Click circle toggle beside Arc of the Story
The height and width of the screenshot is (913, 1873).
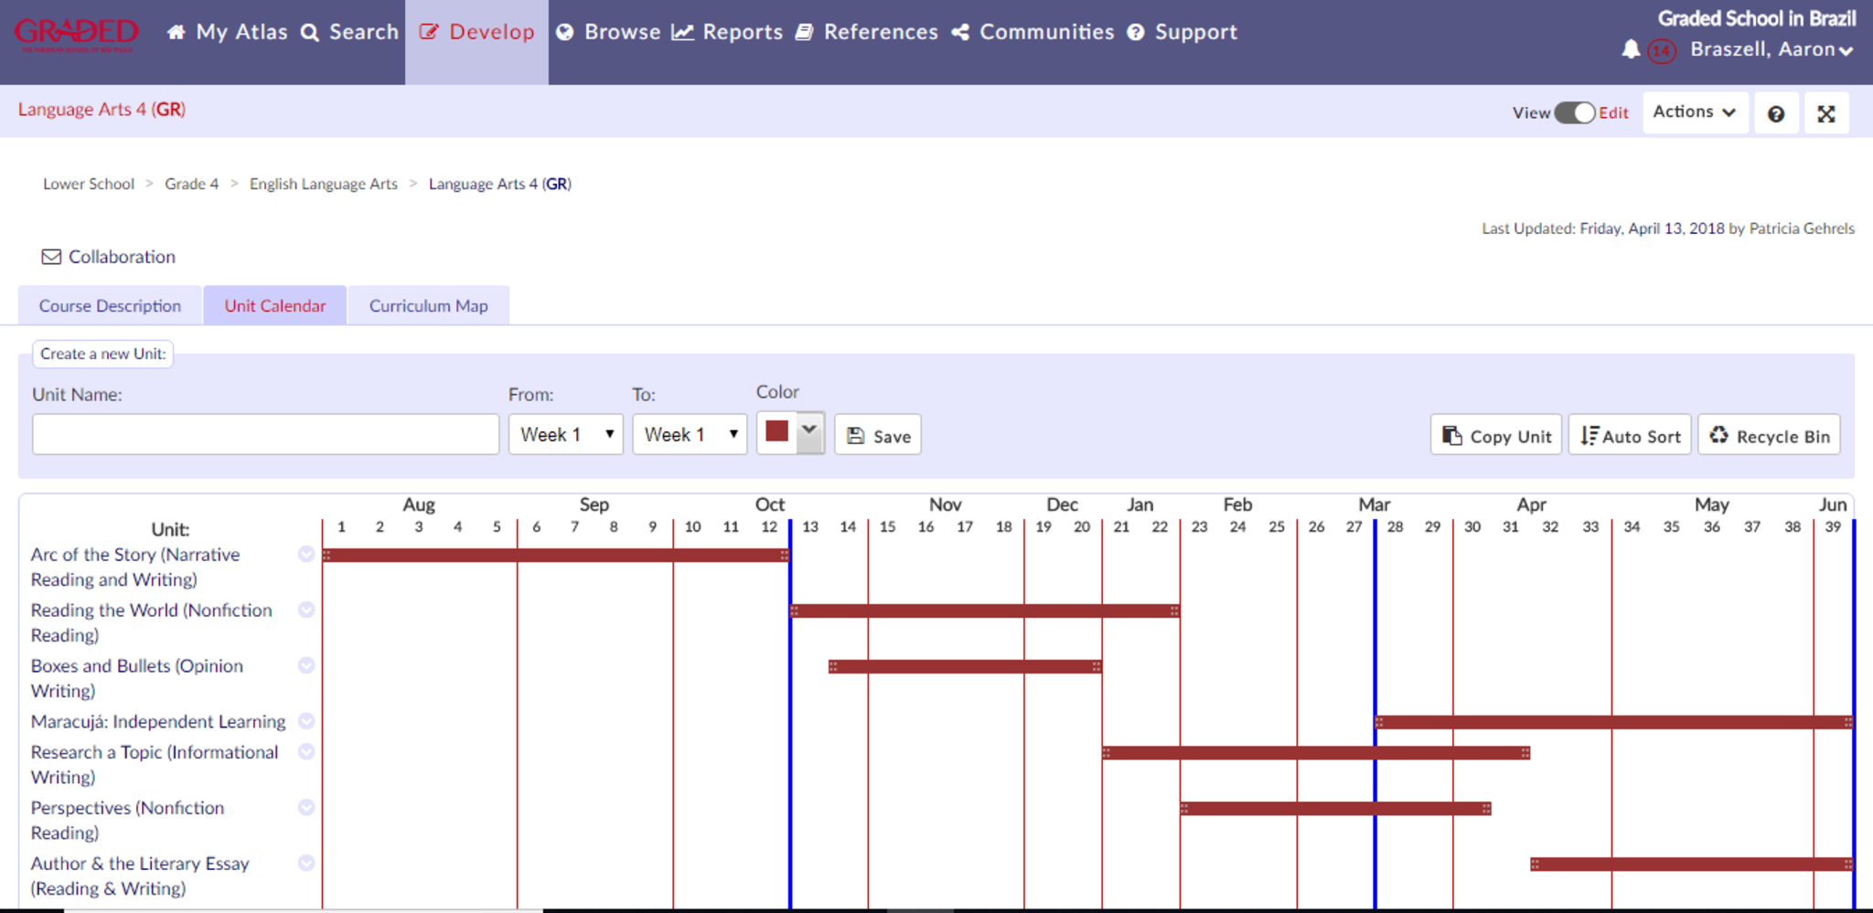pyautogui.click(x=306, y=554)
